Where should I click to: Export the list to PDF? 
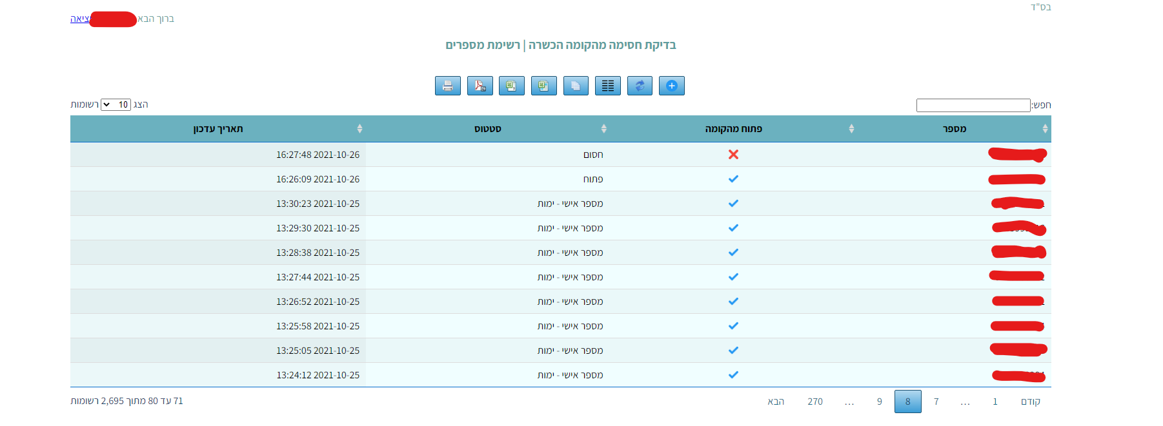480,86
